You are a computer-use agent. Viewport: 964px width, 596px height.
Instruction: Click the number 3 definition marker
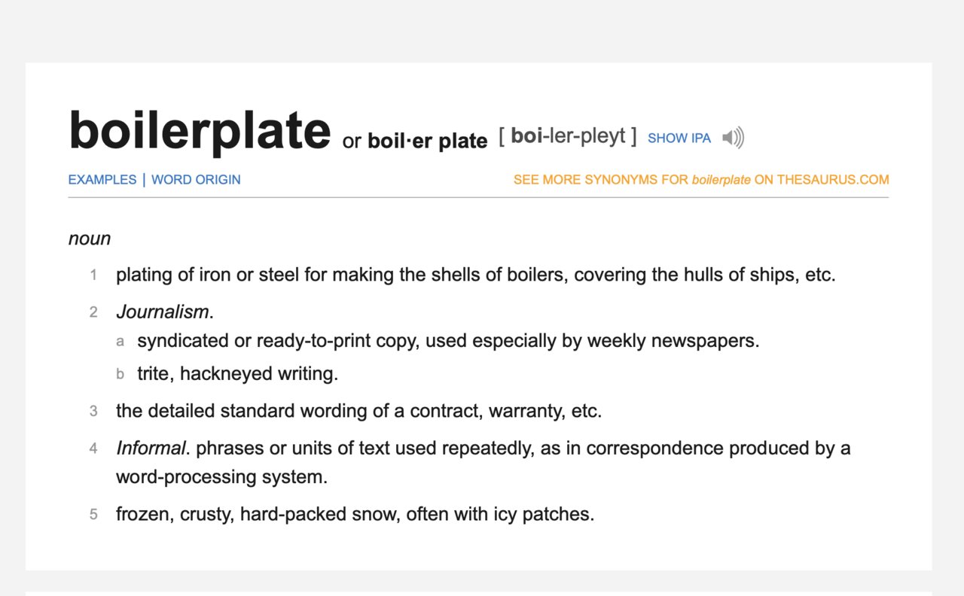pos(93,411)
